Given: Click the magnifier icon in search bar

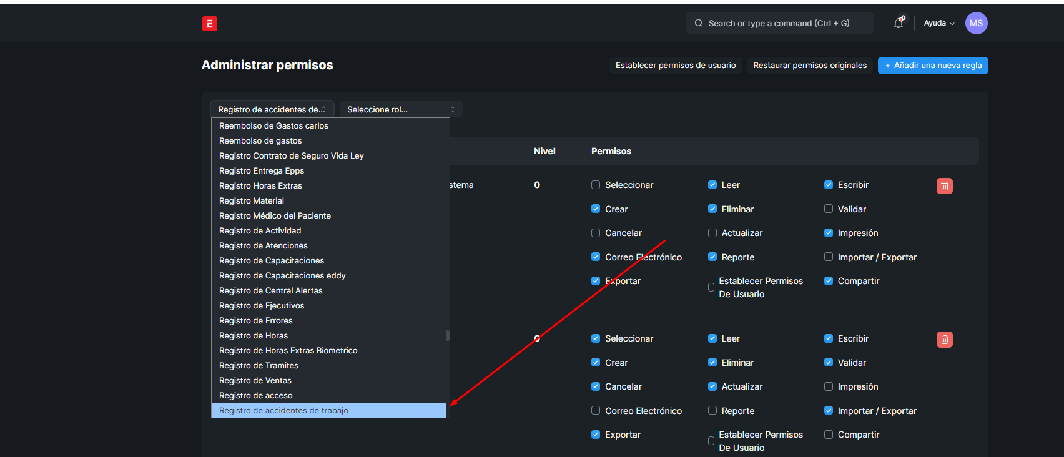Looking at the screenshot, I should [699, 23].
